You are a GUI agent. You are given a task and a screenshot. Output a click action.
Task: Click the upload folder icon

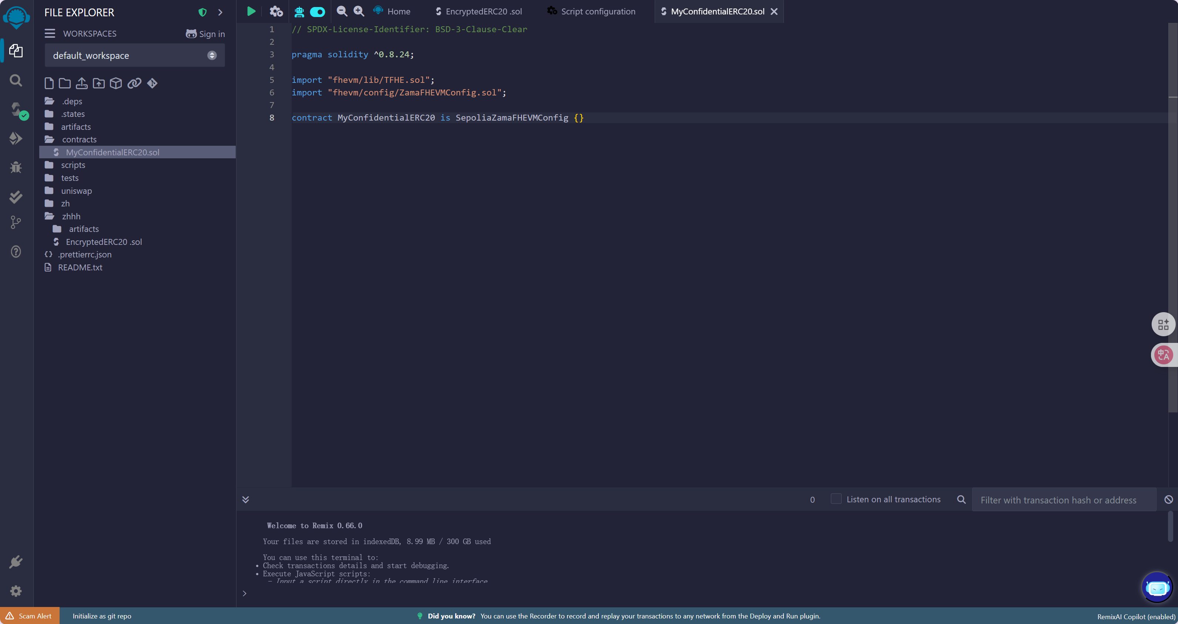[x=99, y=83]
